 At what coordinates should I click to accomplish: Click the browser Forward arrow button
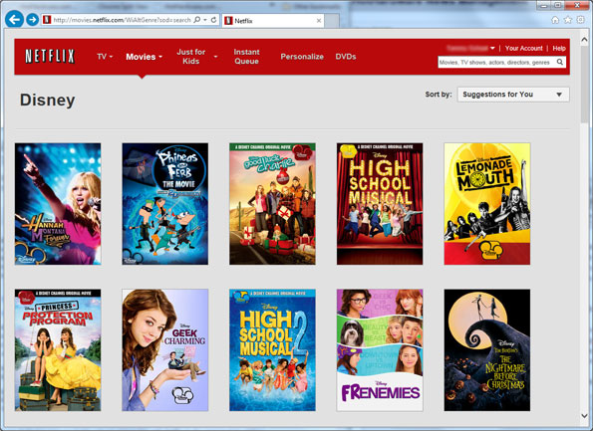pyautogui.click(x=33, y=20)
